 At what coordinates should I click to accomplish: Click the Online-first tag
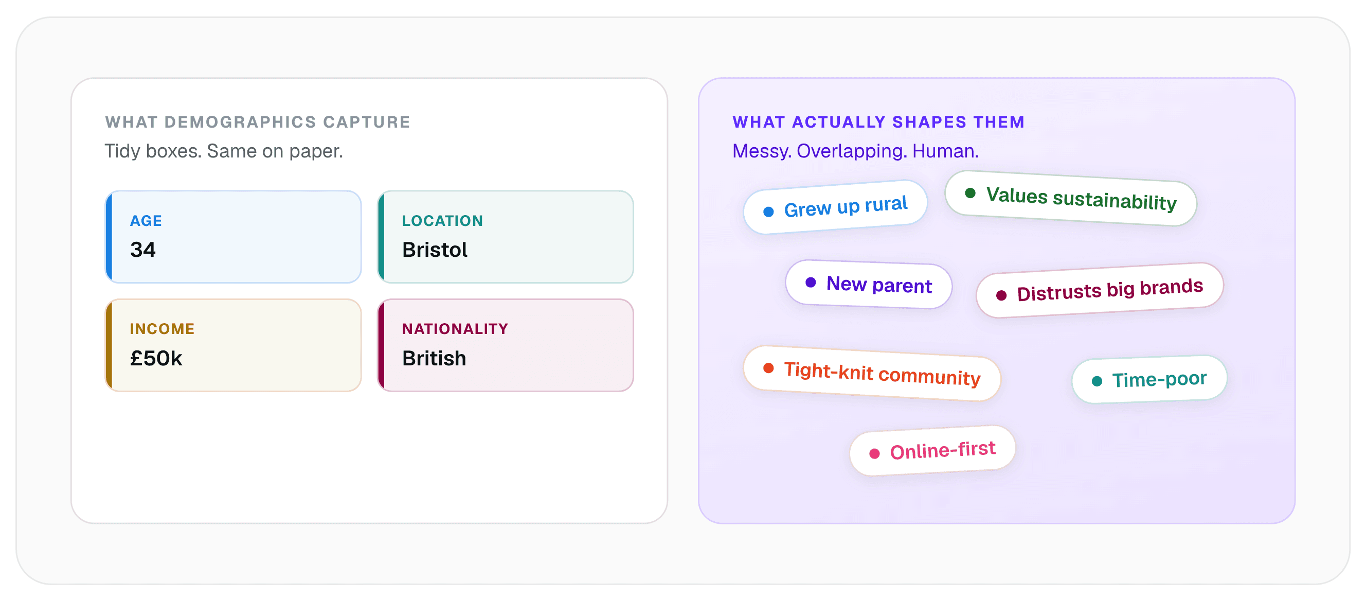(932, 450)
